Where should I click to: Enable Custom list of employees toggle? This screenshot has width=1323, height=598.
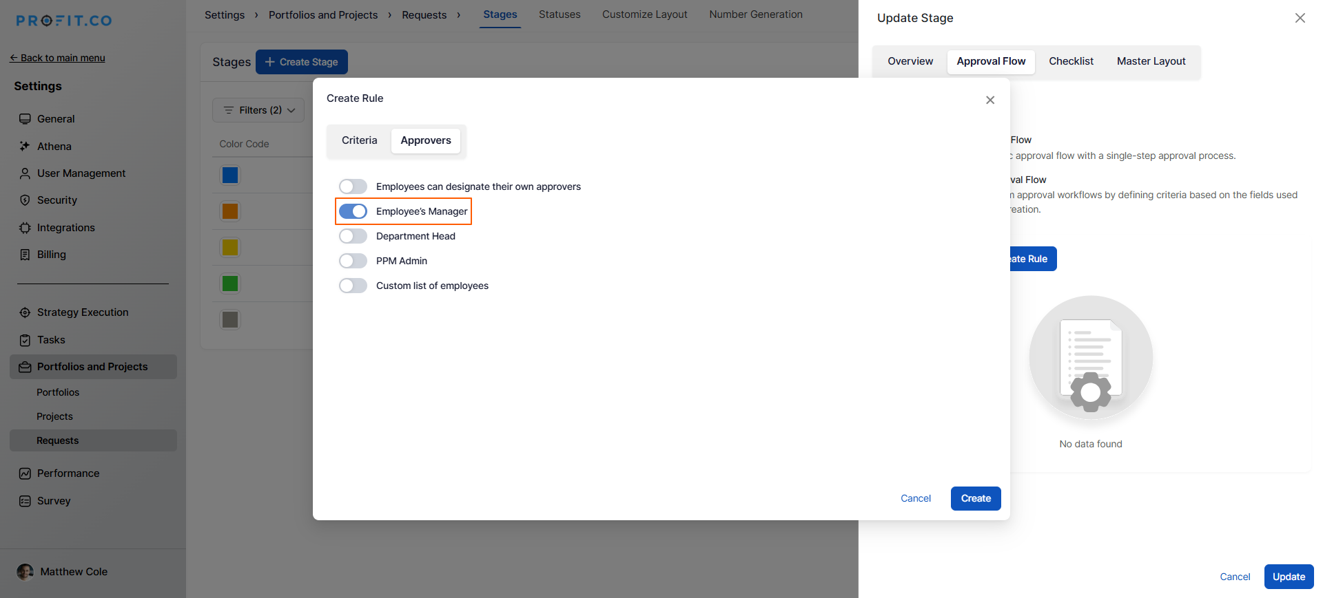click(x=353, y=286)
